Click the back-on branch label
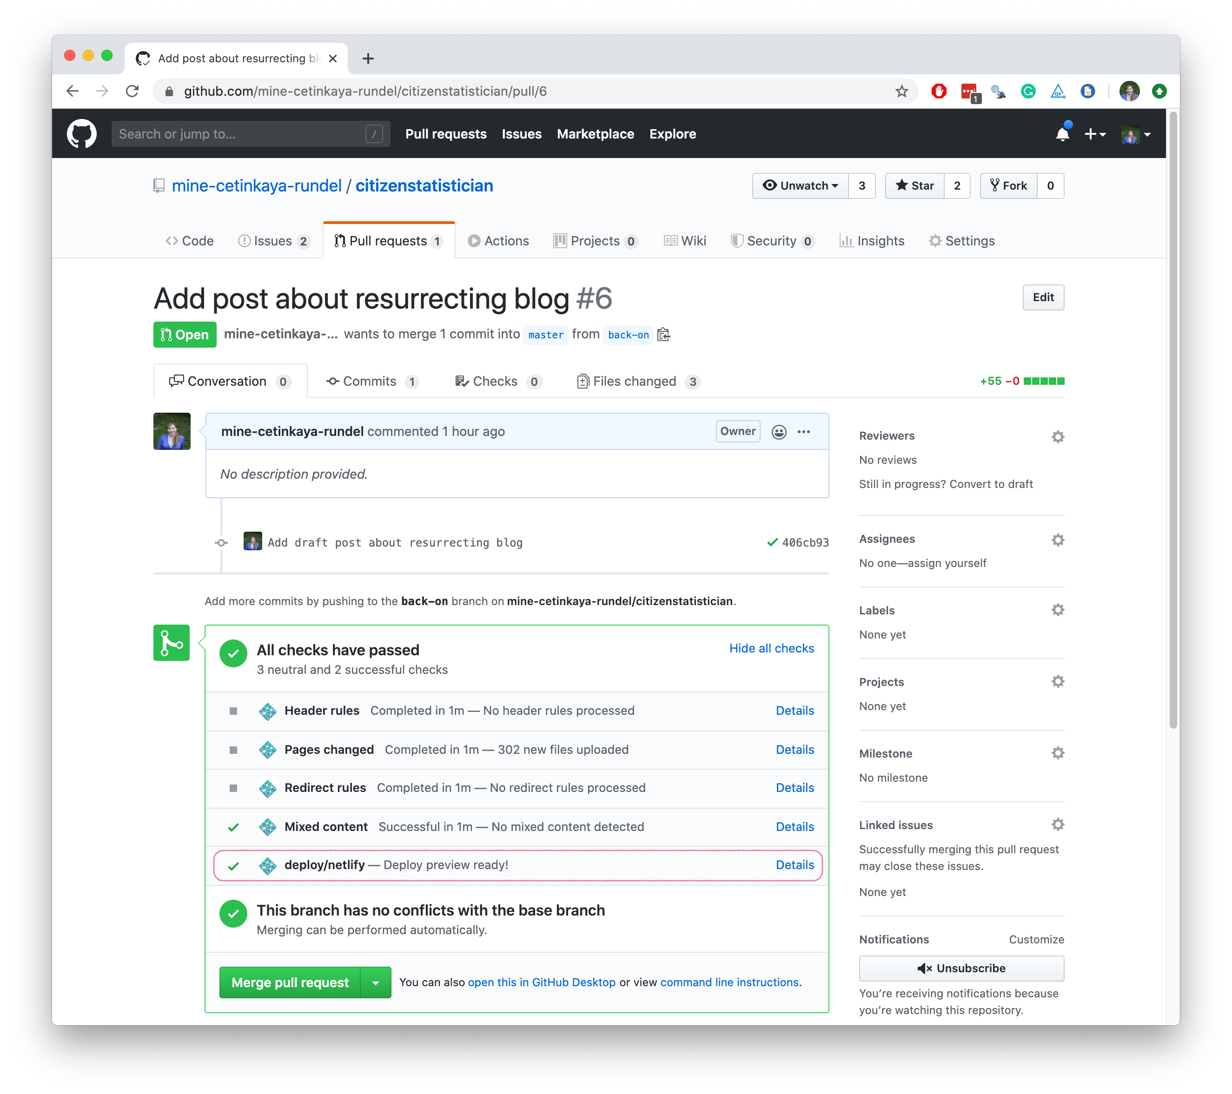The height and width of the screenshot is (1094, 1232). (x=628, y=334)
